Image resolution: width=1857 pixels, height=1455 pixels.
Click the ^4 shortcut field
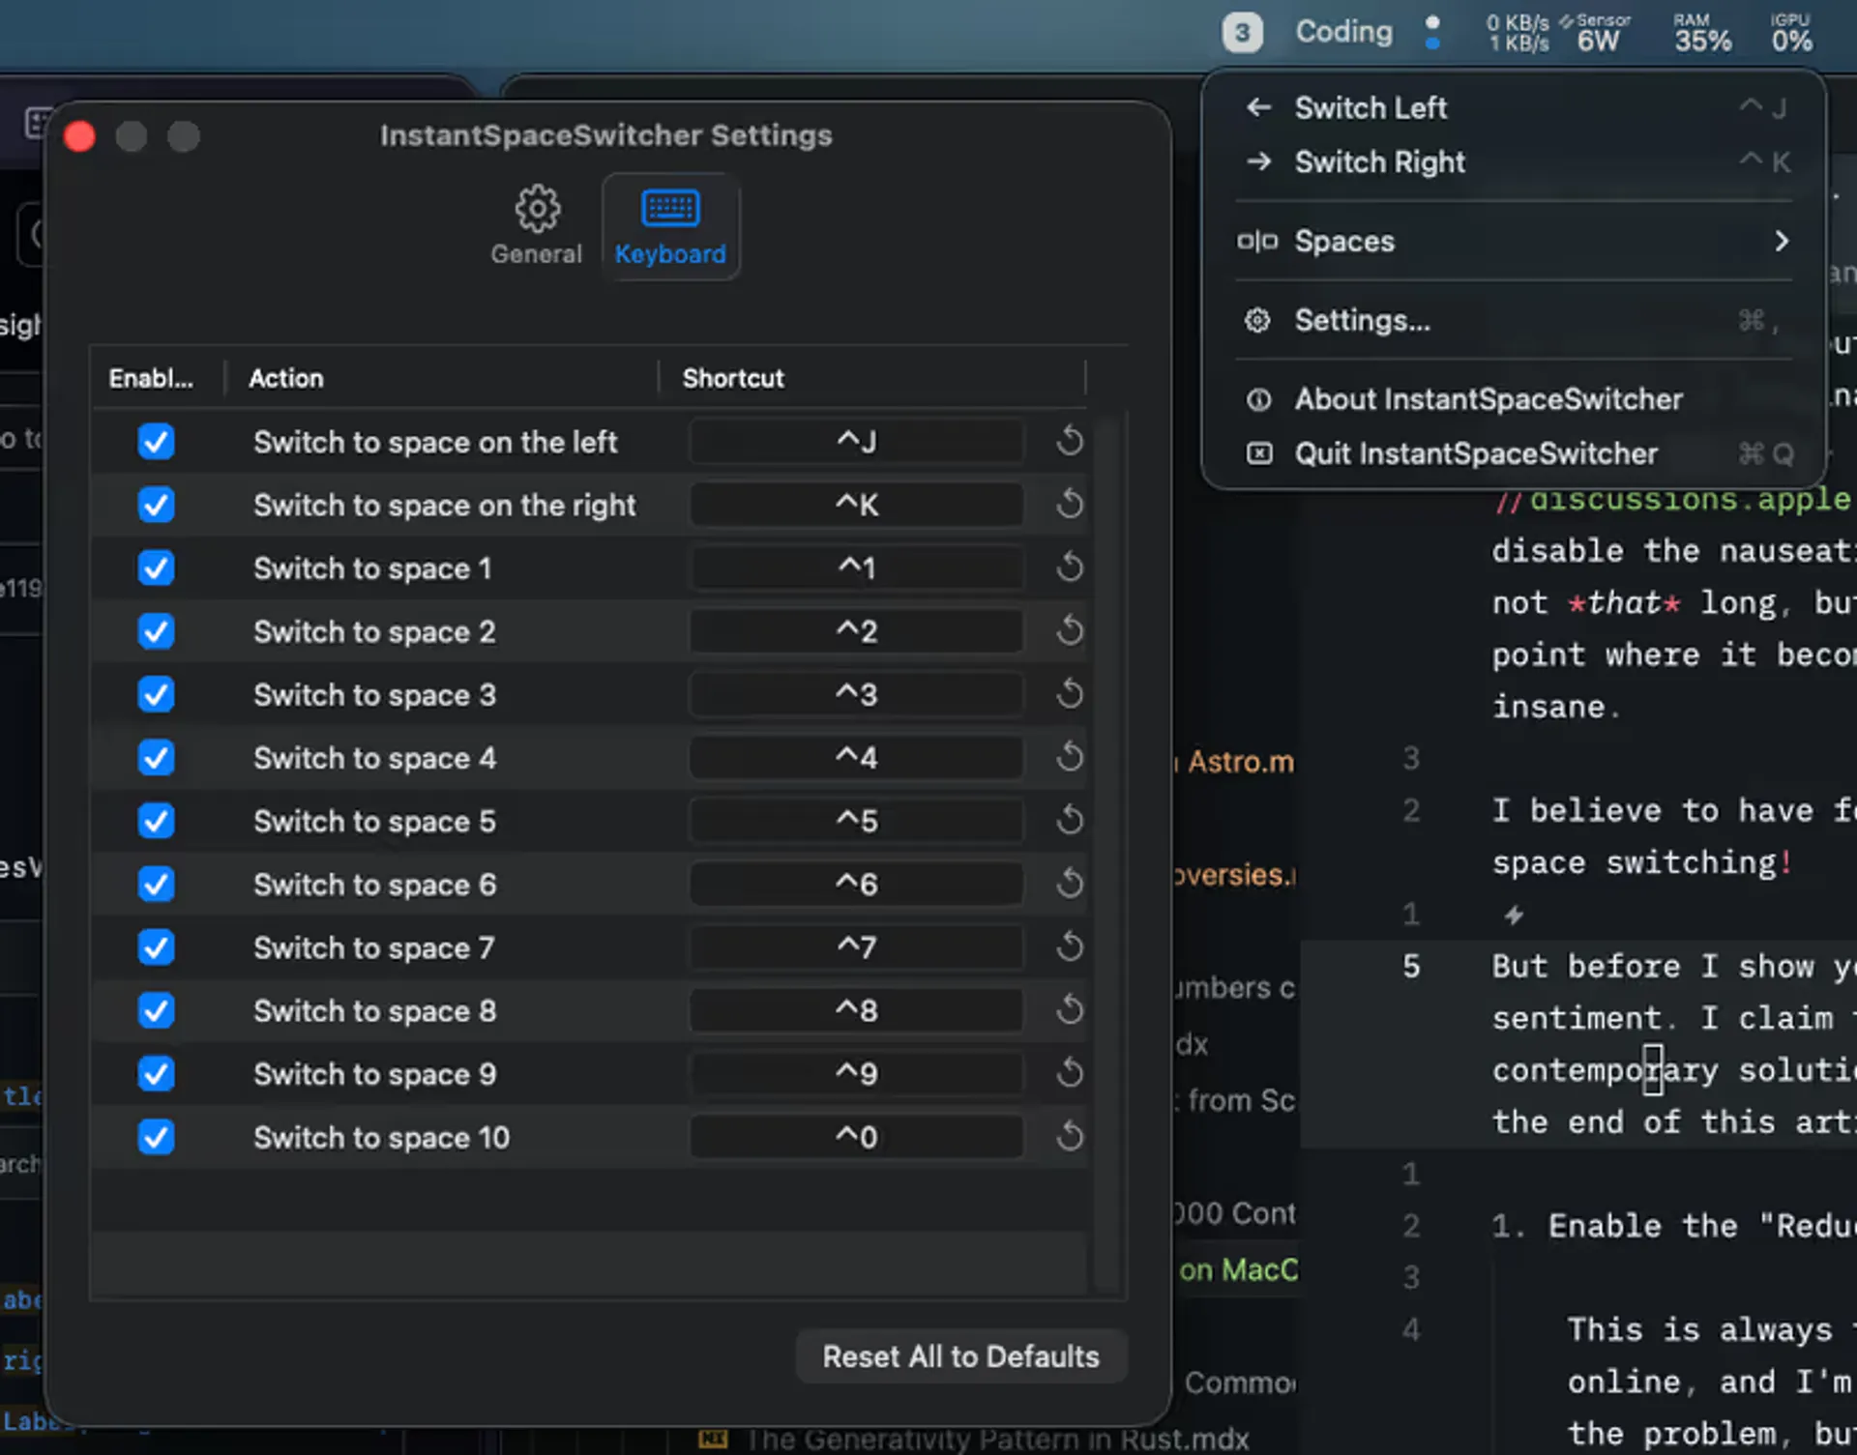pos(856,757)
